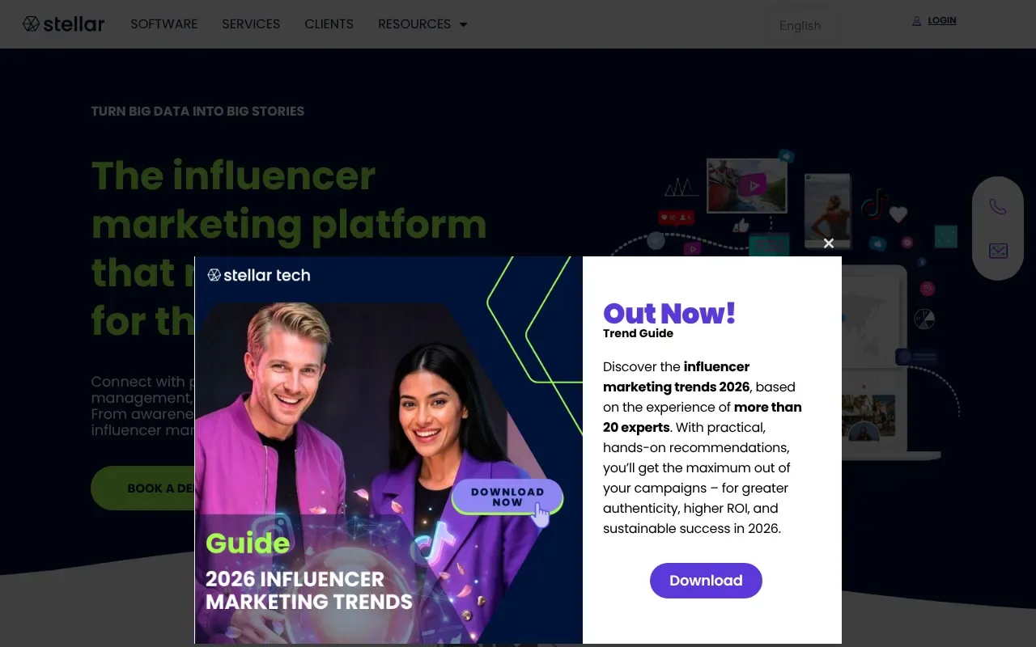Viewport: 1036px width, 647px height.
Task: Open the English language selector
Action: tap(800, 25)
